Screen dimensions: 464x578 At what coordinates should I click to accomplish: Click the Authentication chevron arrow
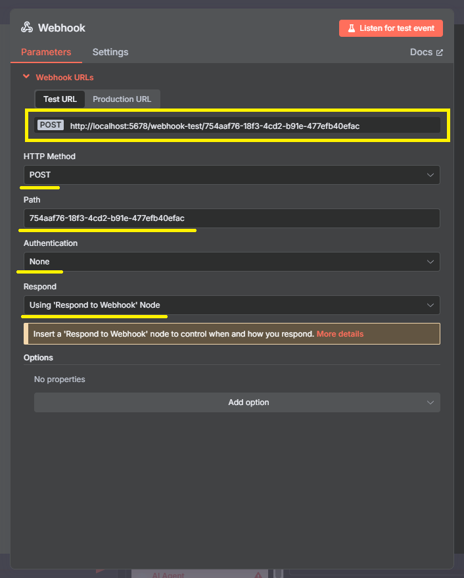pyautogui.click(x=430, y=262)
